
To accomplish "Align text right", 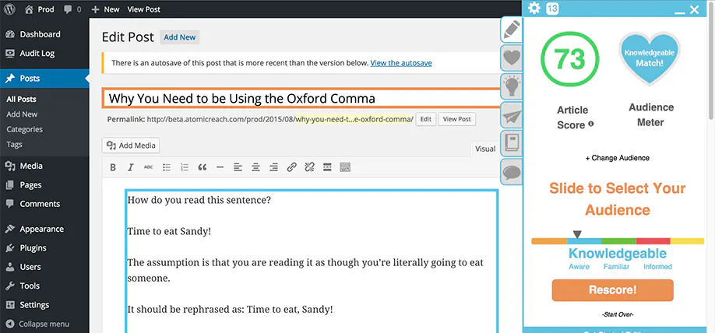I will point(273,167).
